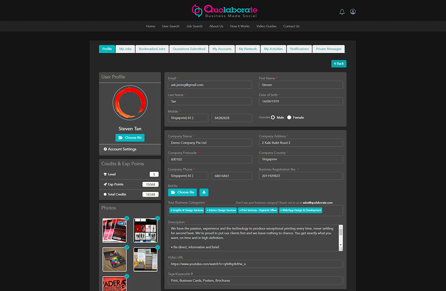
Task: Open the Private Messages tab
Action: pyautogui.click(x=328, y=49)
